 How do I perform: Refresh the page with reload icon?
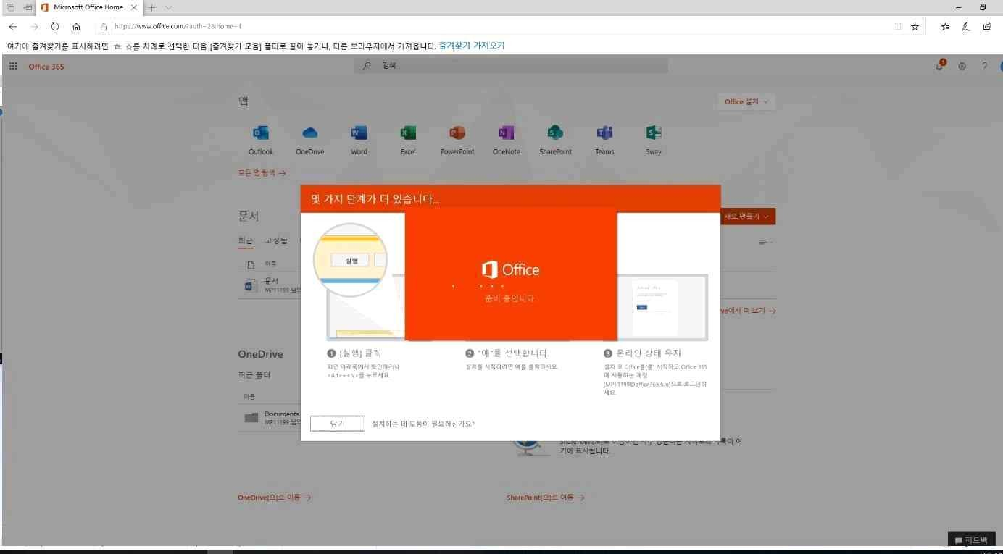pyautogui.click(x=55, y=26)
